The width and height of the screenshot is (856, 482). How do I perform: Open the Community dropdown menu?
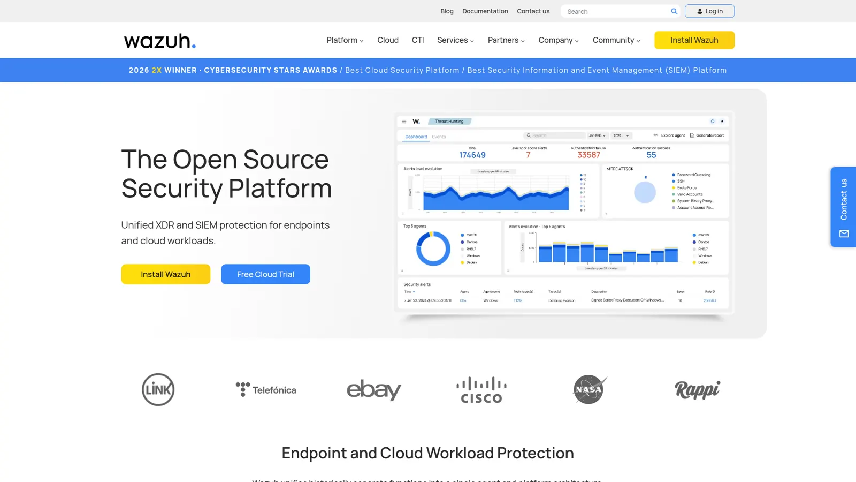(616, 40)
